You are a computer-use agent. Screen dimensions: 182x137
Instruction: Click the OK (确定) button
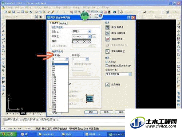pos(91,112)
